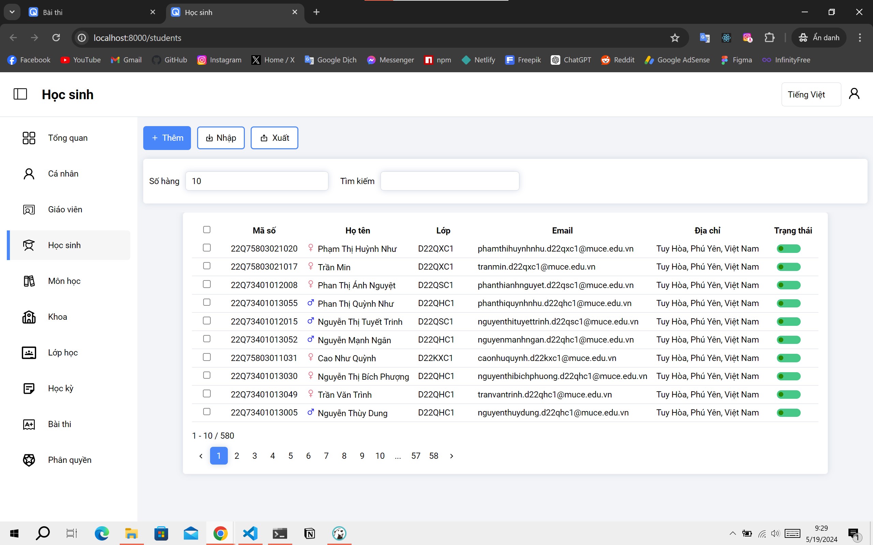
Task: Click the Học kỳ semester icon
Action: (28, 388)
